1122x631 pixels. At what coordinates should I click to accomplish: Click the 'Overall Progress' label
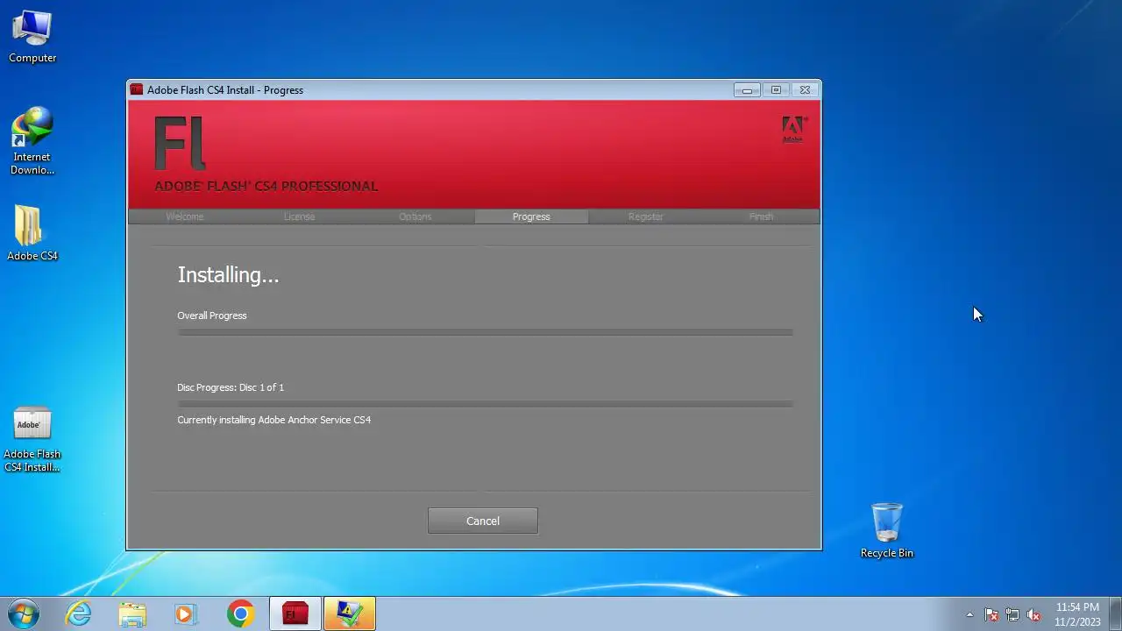coord(212,315)
